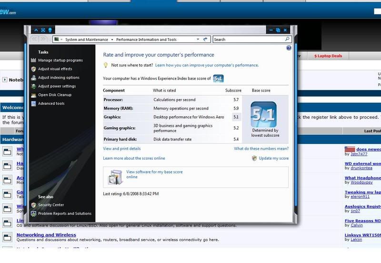The image size is (381, 263).
Task: Click Last rating date text
Action: click(x=130, y=194)
